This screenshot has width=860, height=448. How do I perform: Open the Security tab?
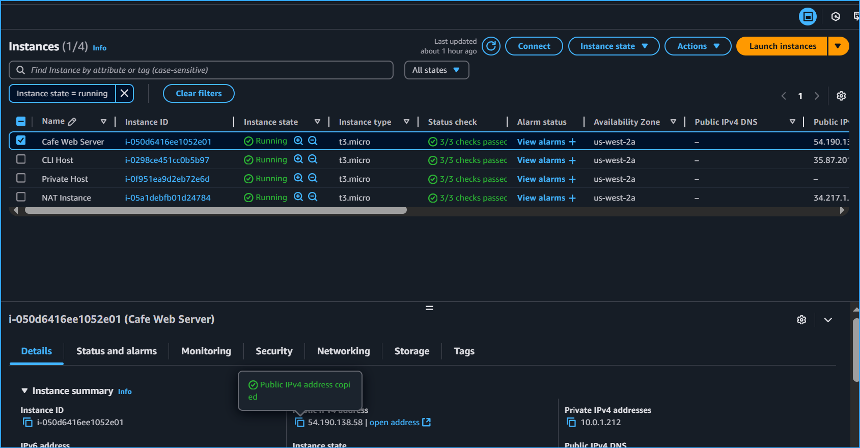[274, 351]
